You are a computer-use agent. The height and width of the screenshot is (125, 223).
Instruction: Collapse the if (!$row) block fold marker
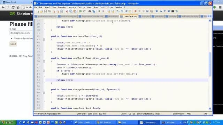click(x=44, y=71)
